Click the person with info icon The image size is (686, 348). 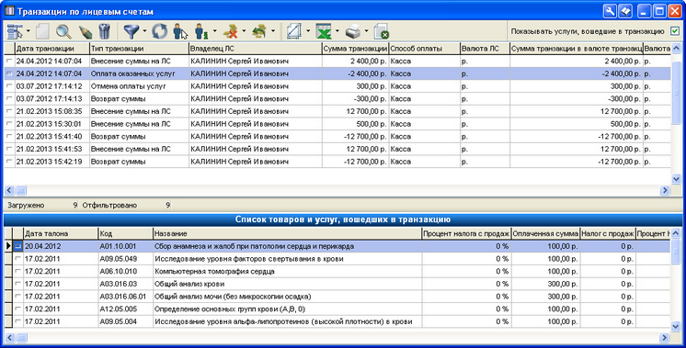[201, 31]
